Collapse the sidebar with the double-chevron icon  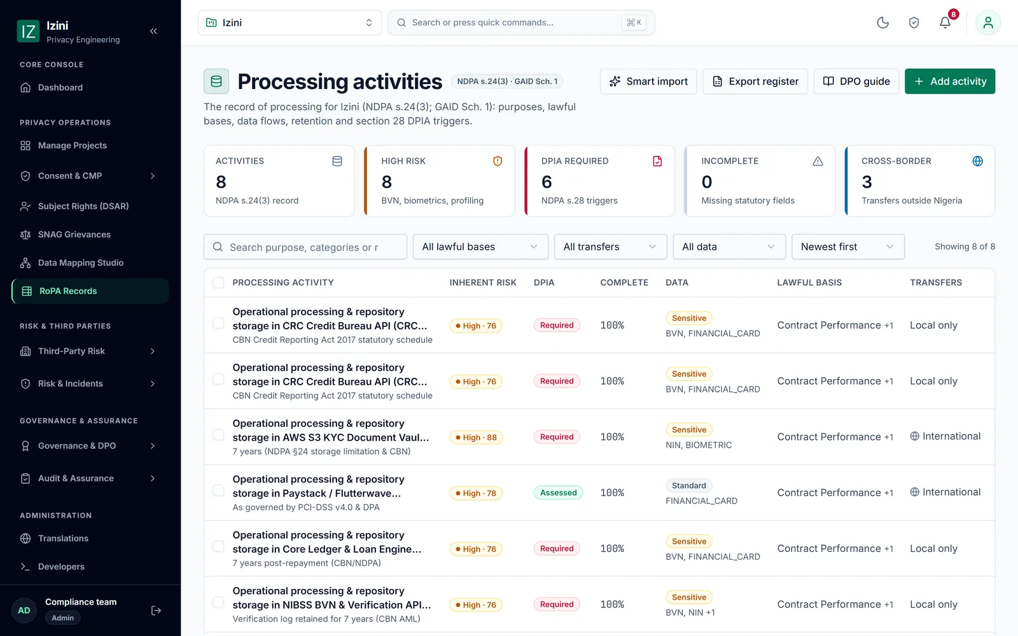tap(153, 31)
